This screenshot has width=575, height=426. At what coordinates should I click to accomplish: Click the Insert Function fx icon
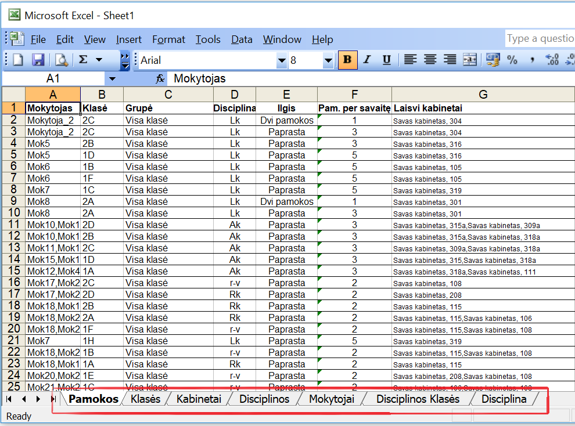pos(161,79)
